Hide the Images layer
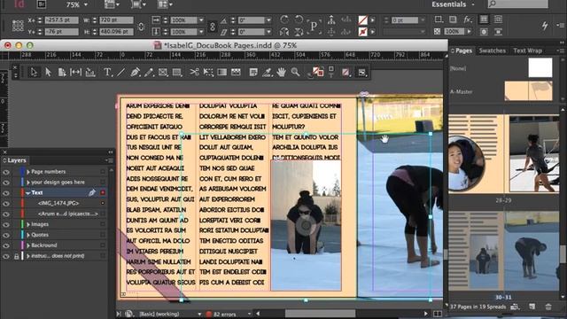Screen dimensions: 567x319 click(6, 224)
